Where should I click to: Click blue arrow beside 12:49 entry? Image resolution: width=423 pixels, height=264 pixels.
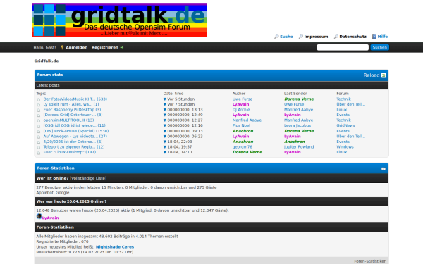165,115
